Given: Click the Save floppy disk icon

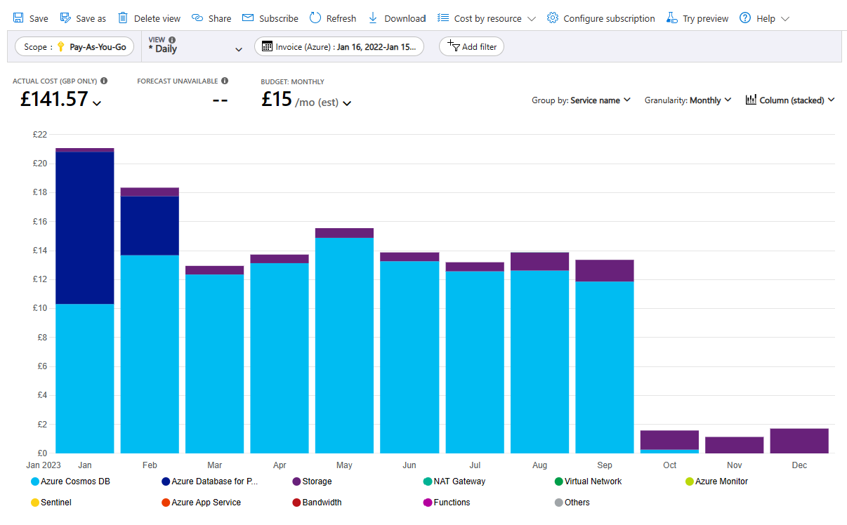Looking at the screenshot, I should click(x=18, y=18).
